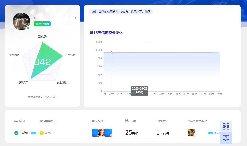Screen dimensions: 247x146
Task: Click the 常玩游戏 label
Action: [x=97, y=121]
